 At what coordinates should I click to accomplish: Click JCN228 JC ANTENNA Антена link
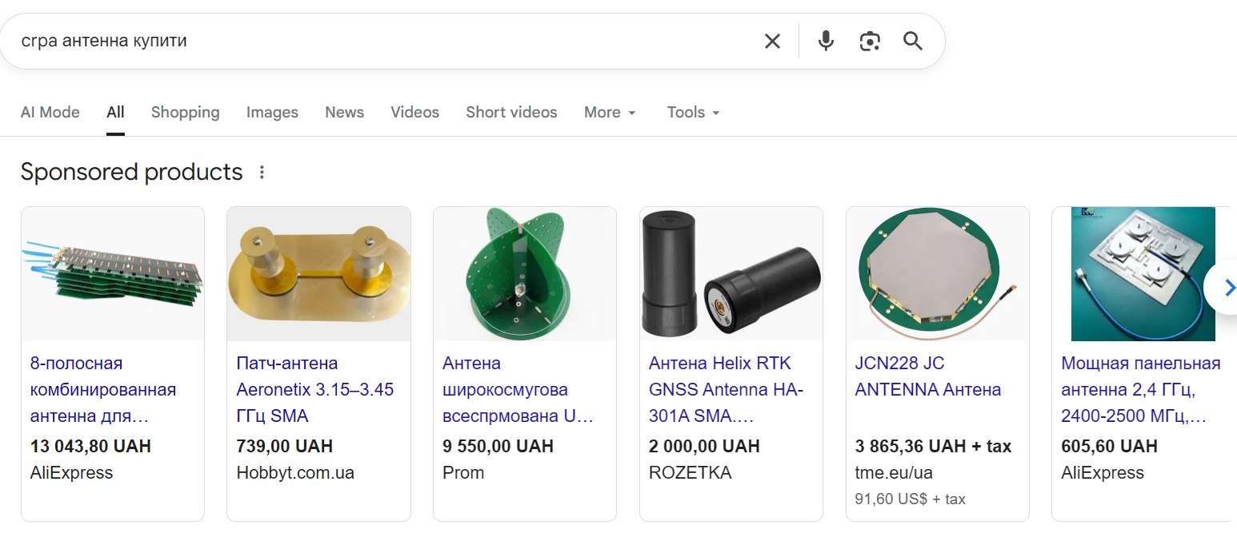927,376
